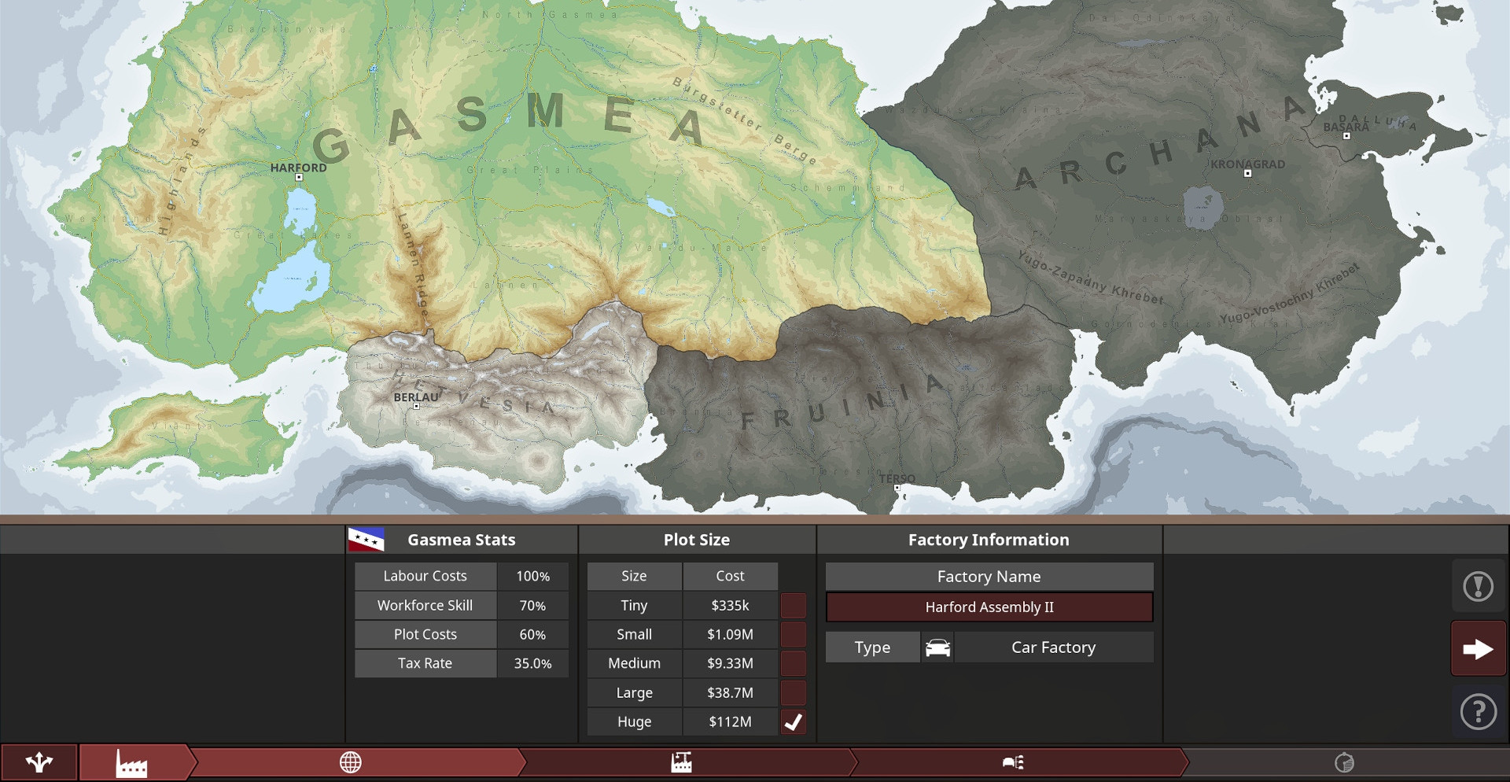Select Berlau city marker on the map
Image resolution: width=1510 pixels, height=782 pixels.
pos(416,406)
